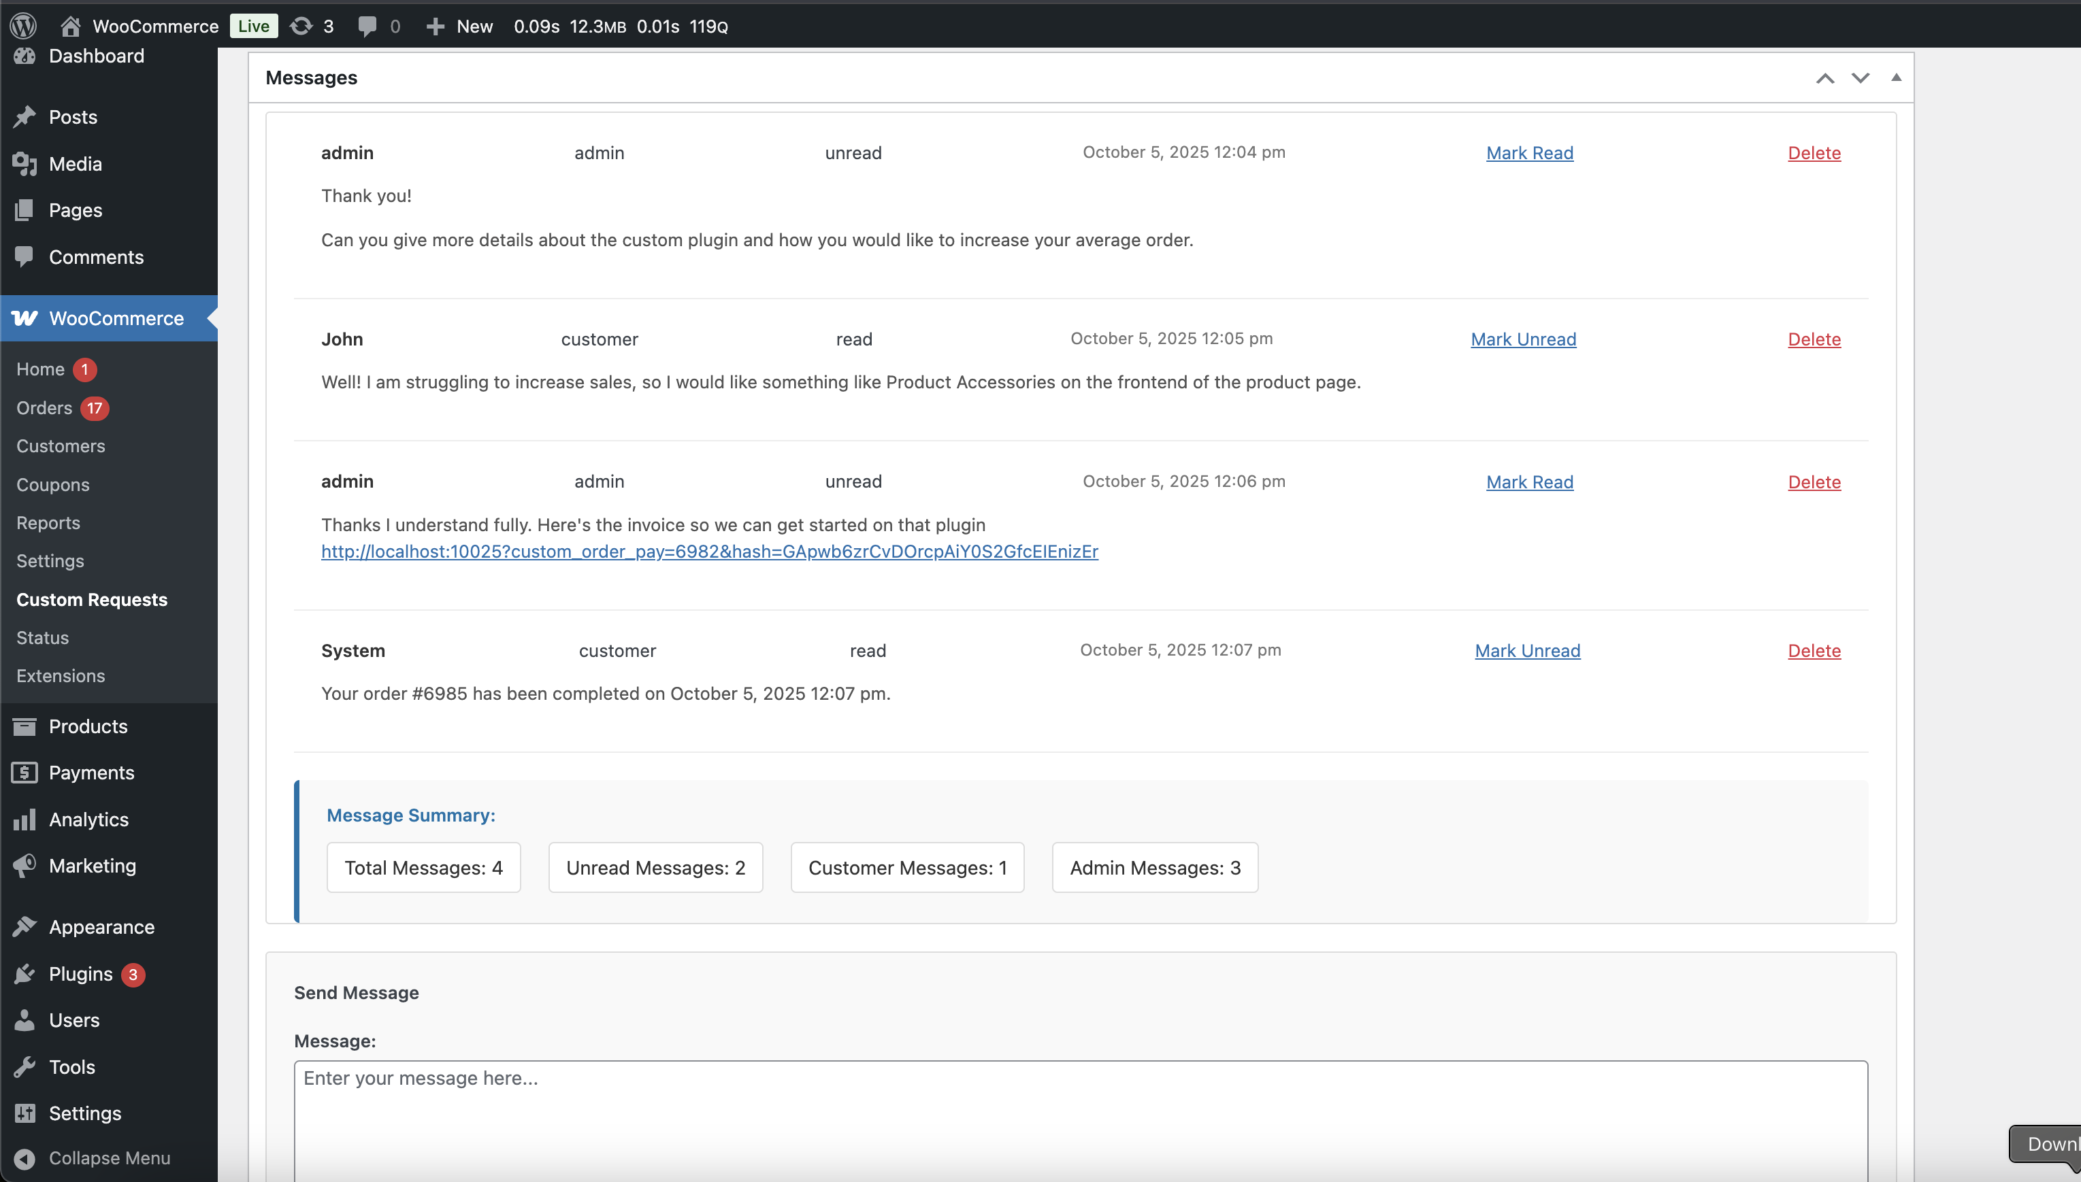Open Analytics via the bar chart icon
This screenshot has height=1182, width=2081.
(x=24, y=819)
